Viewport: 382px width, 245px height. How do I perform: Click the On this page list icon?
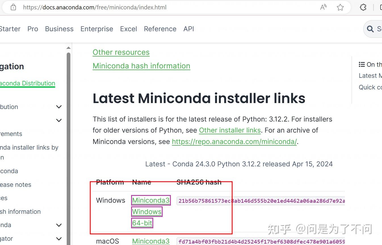pos(362,64)
